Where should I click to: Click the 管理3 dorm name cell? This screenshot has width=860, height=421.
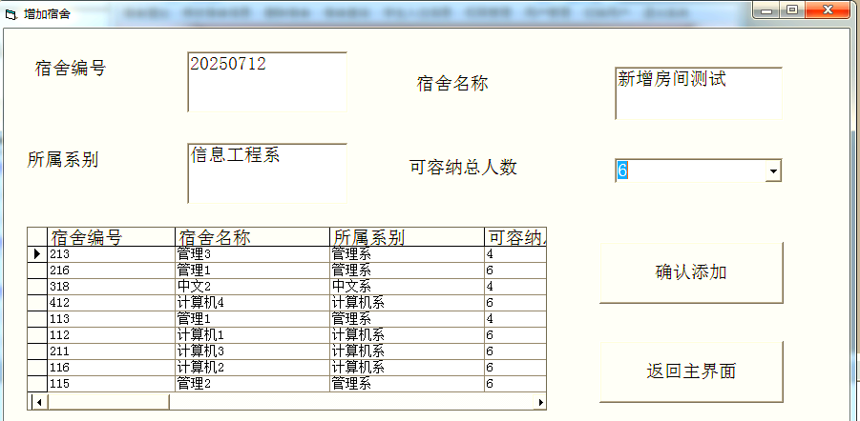click(253, 254)
